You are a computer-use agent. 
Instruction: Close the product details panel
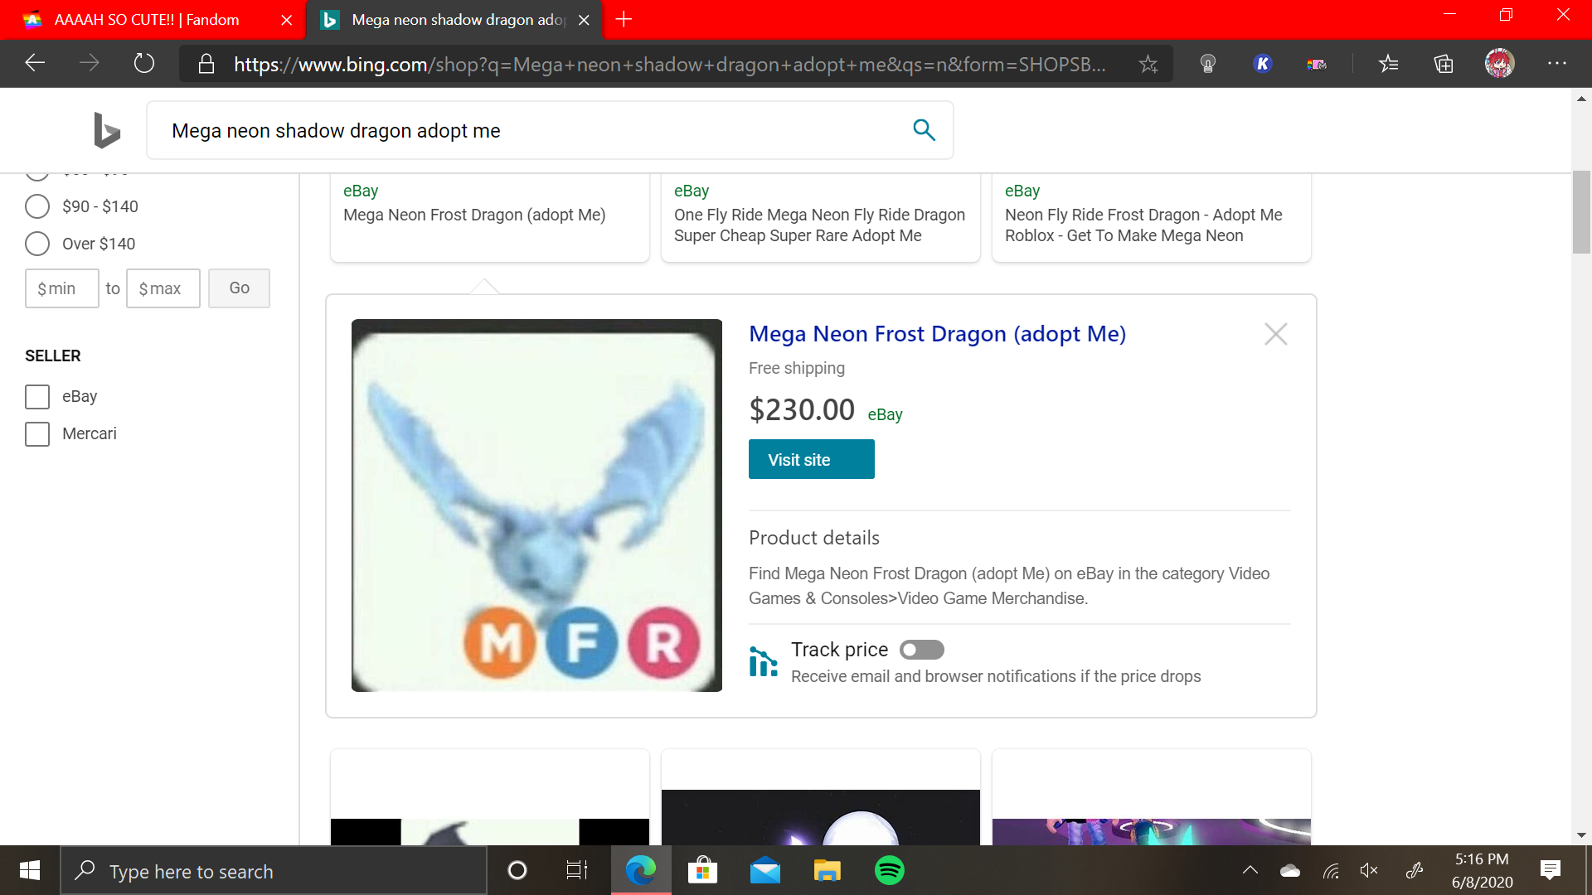(1275, 334)
